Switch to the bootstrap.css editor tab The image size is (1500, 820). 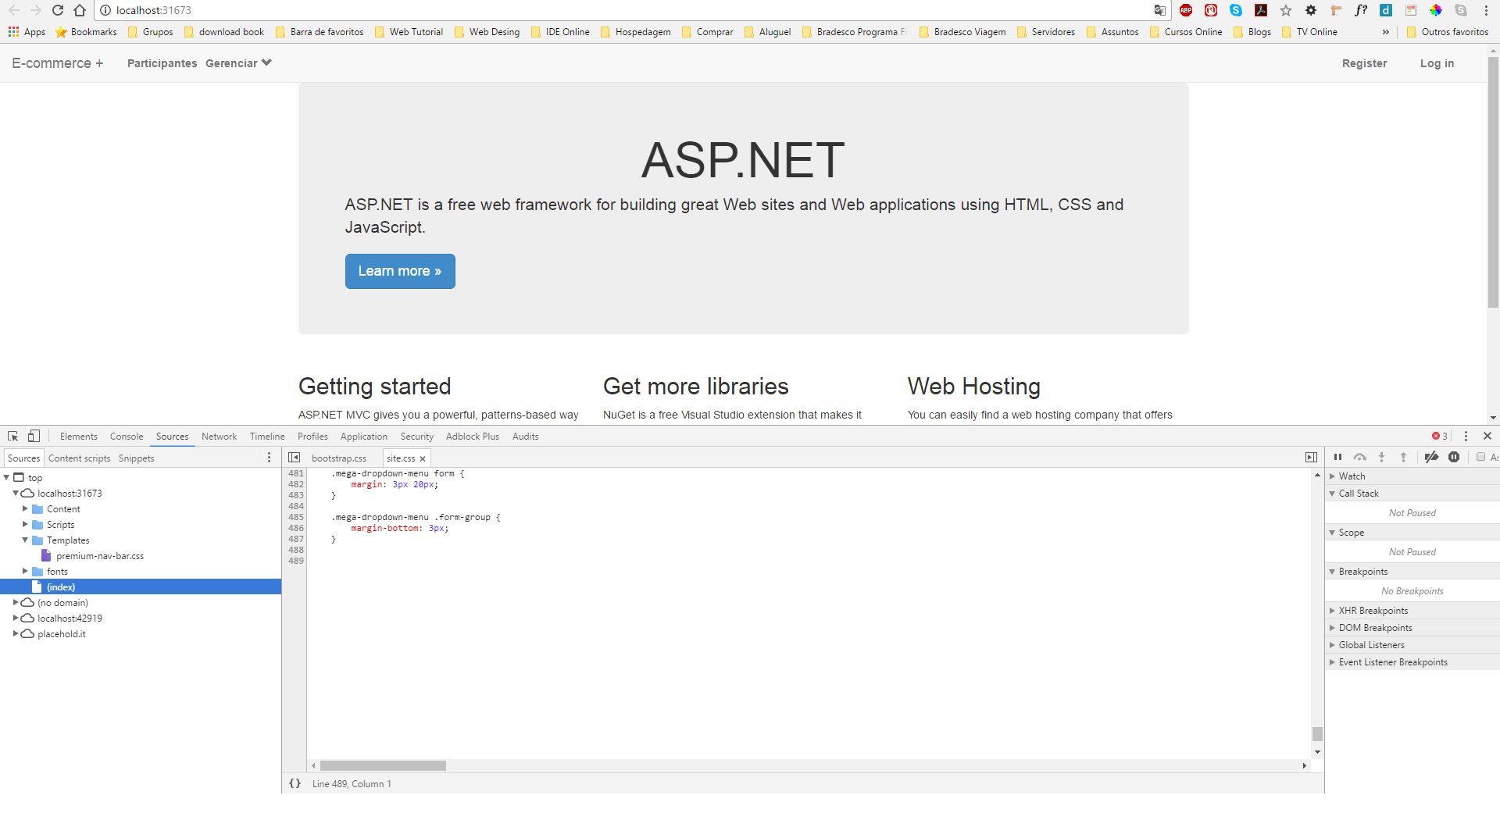tap(339, 458)
